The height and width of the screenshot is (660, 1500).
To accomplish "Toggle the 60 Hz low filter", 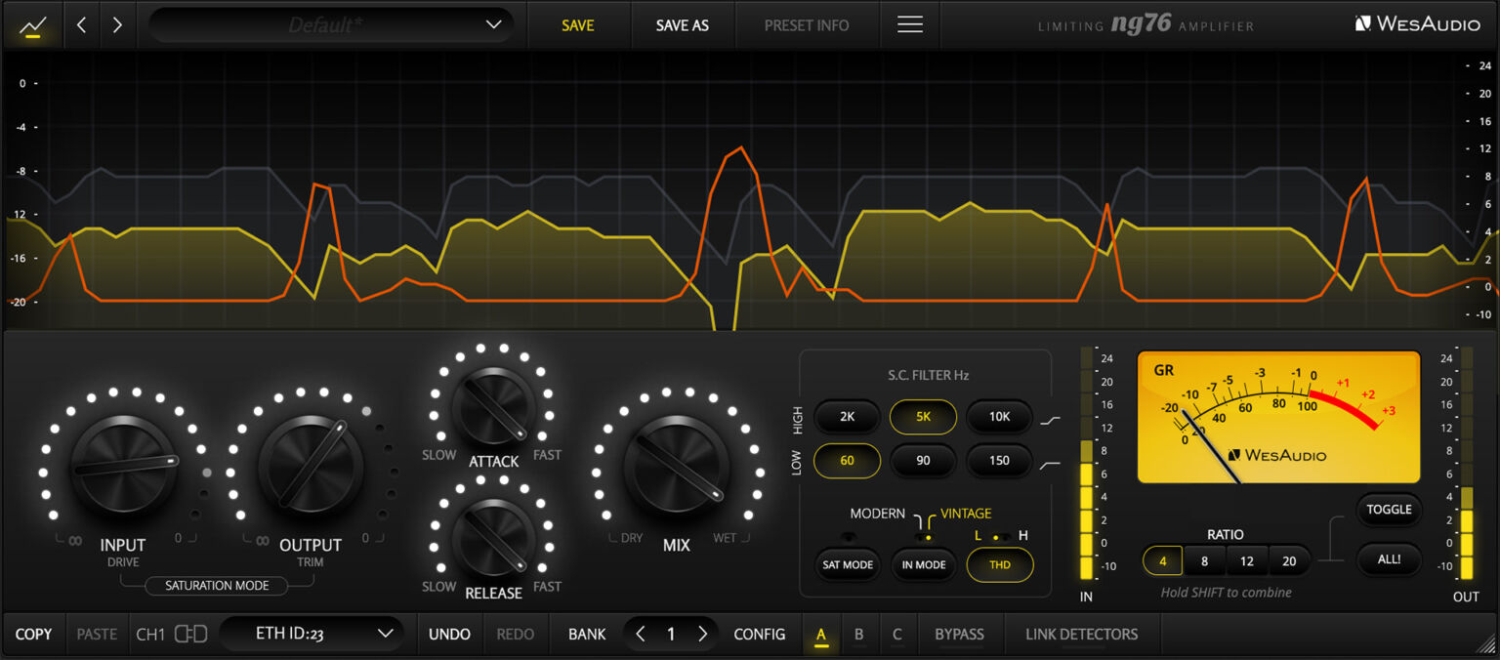I will 847,461.
